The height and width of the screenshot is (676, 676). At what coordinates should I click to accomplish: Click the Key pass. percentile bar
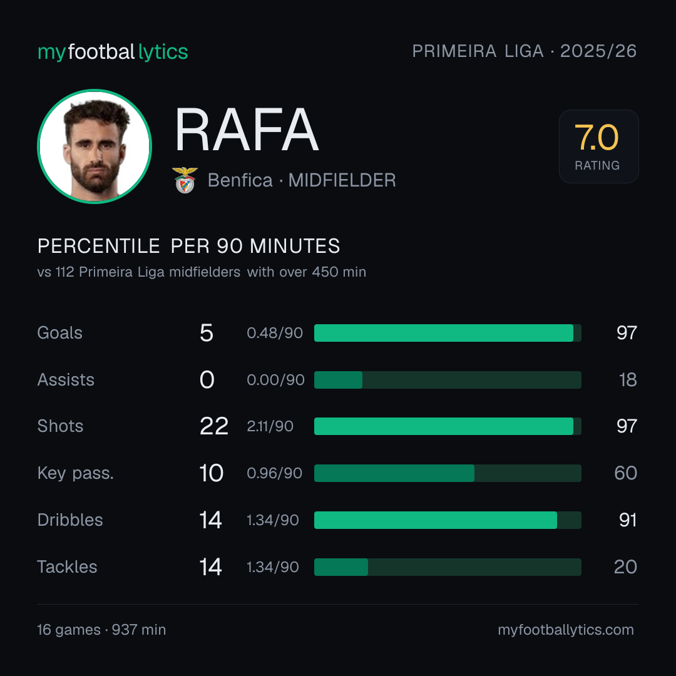pyautogui.click(x=448, y=473)
